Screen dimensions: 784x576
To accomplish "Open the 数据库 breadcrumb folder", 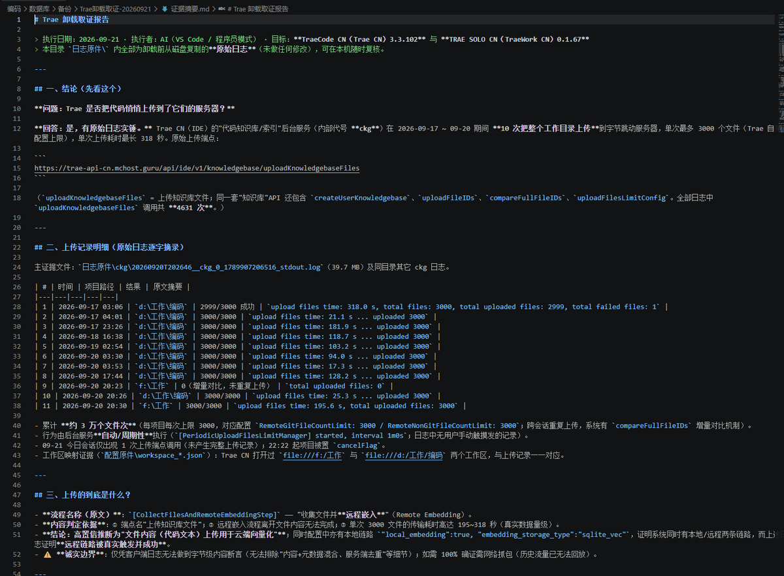I will click(39, 9).
